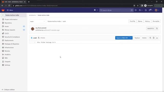Image resolution: width=164 pixels, height=92 pixels.
Task: Open the Issues icon in top navbar
Action: coord(136,10)
